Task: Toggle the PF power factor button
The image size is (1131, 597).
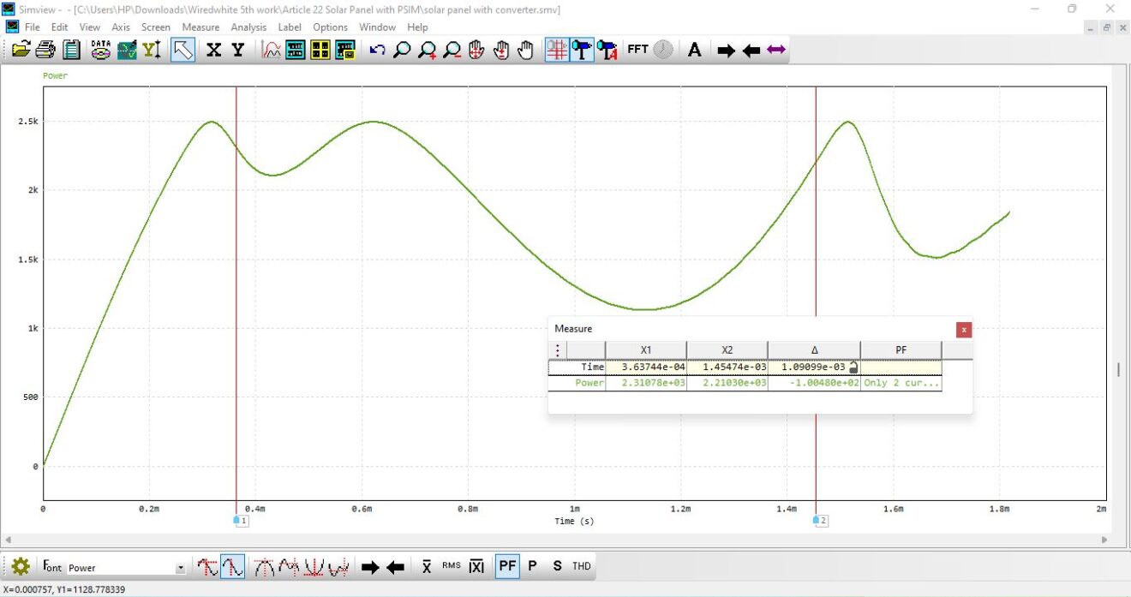Action: (507, 566)
